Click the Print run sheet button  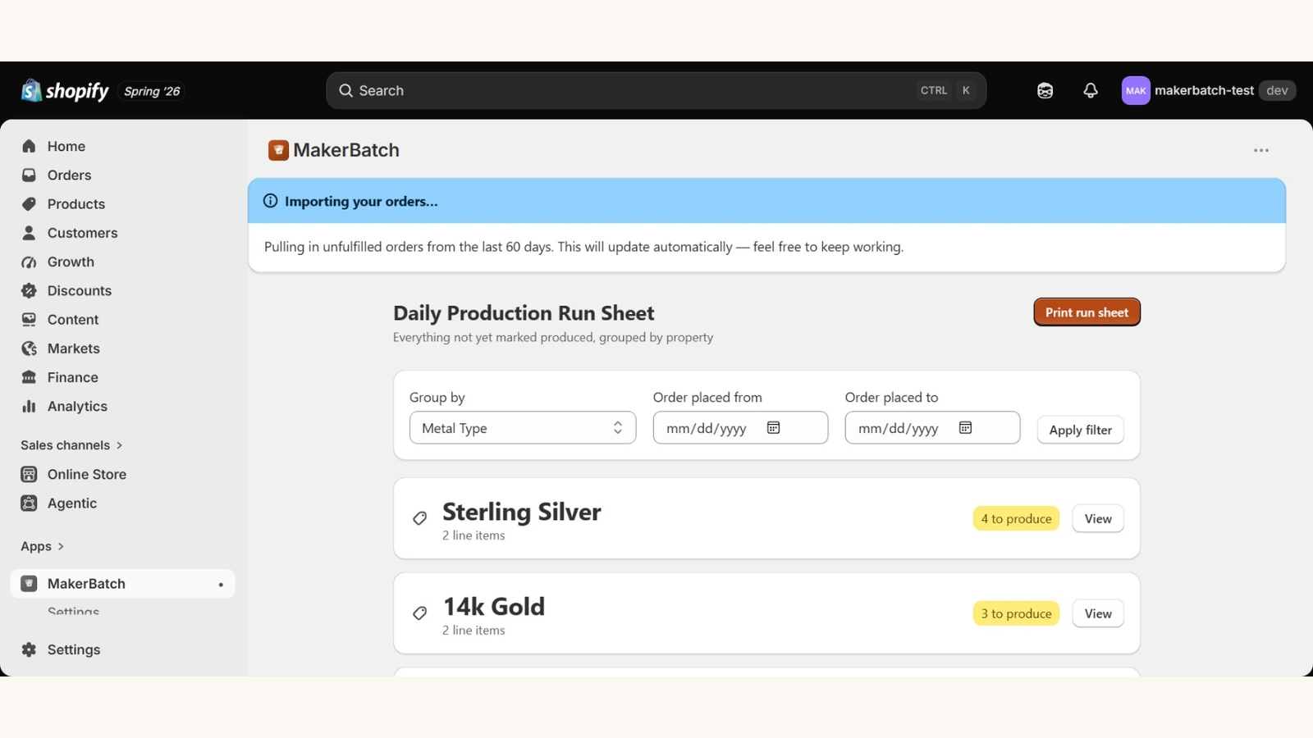coord(1087,312)
